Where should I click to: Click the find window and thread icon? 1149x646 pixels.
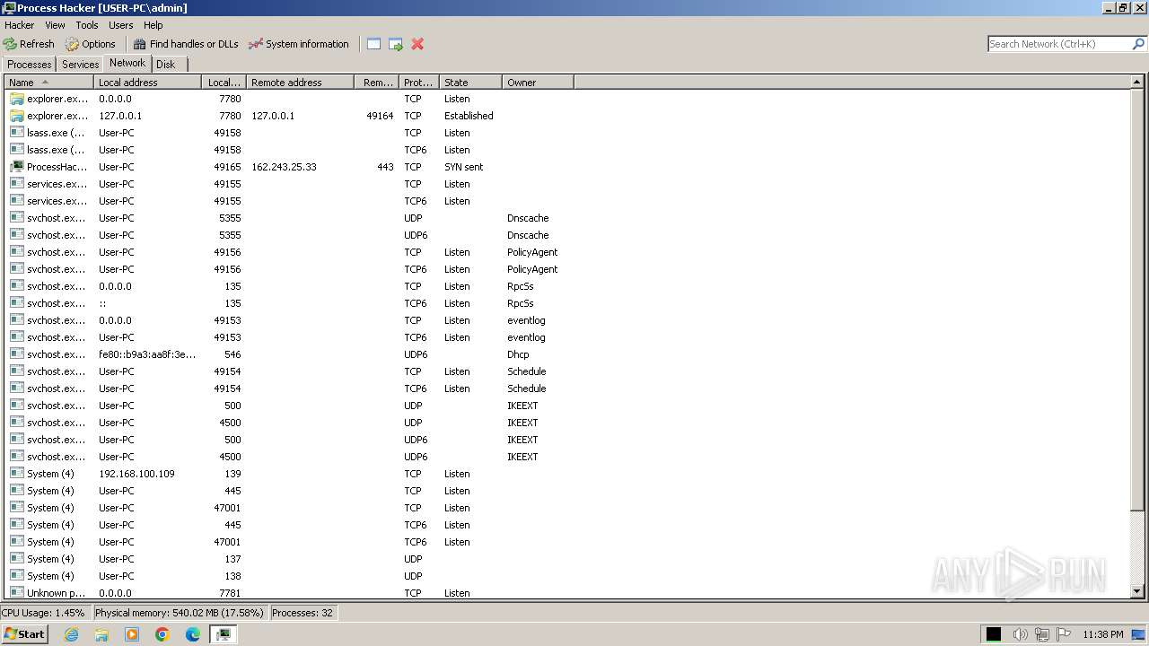click(x=396, y=44)
